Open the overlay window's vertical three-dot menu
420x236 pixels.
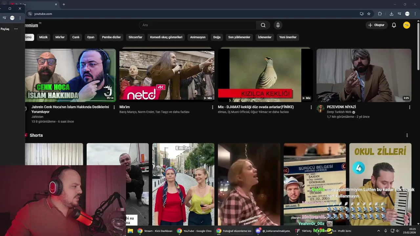pos(20,18)
